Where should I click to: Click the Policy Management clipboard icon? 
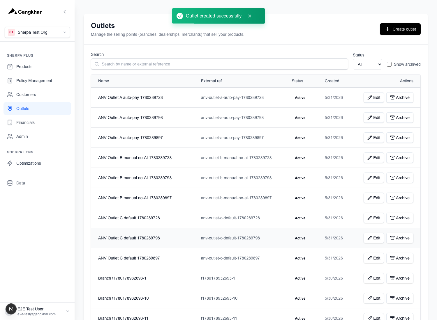pyautogui.click(x=10, y=81)
